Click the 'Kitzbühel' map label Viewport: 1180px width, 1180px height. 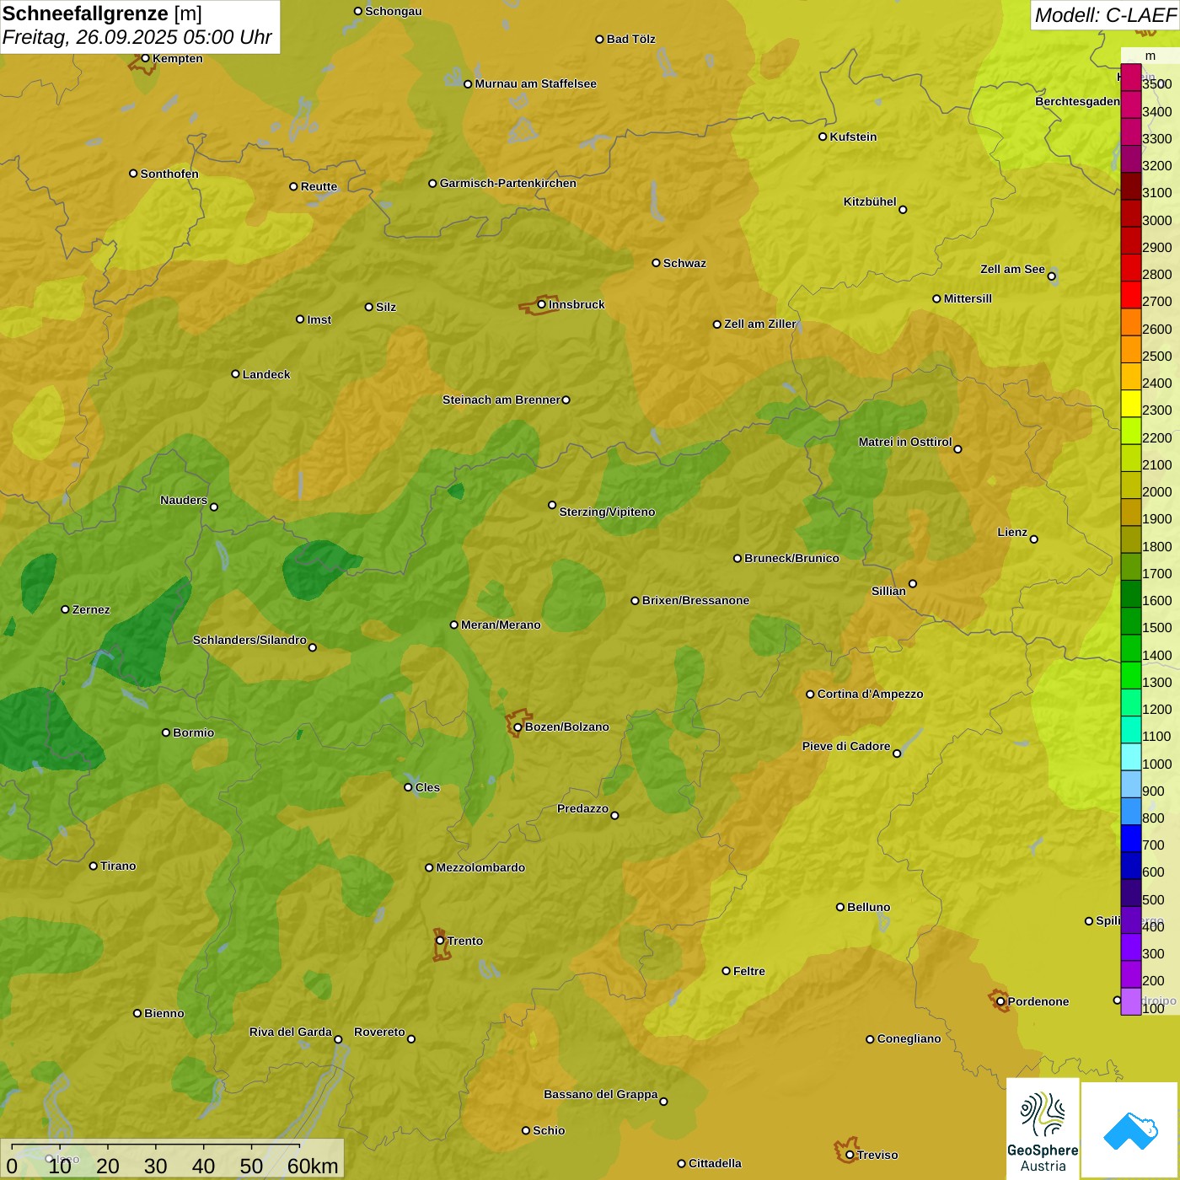(870, 201)
